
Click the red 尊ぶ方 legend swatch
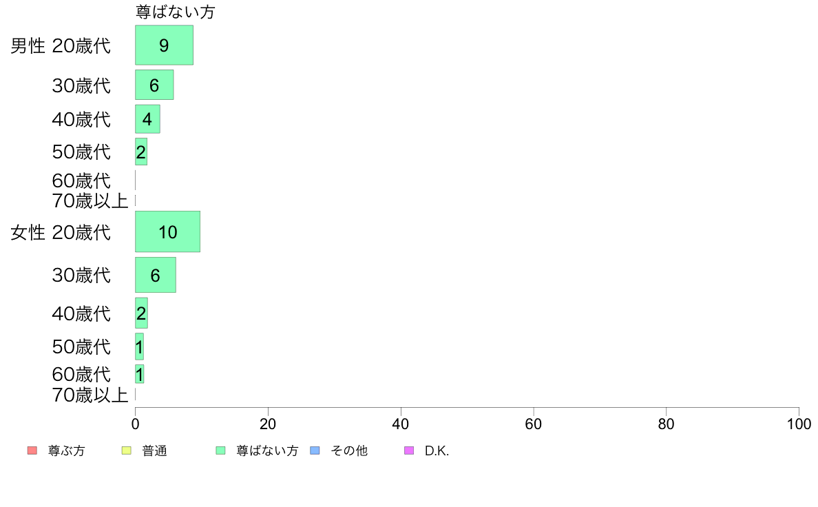32,451
